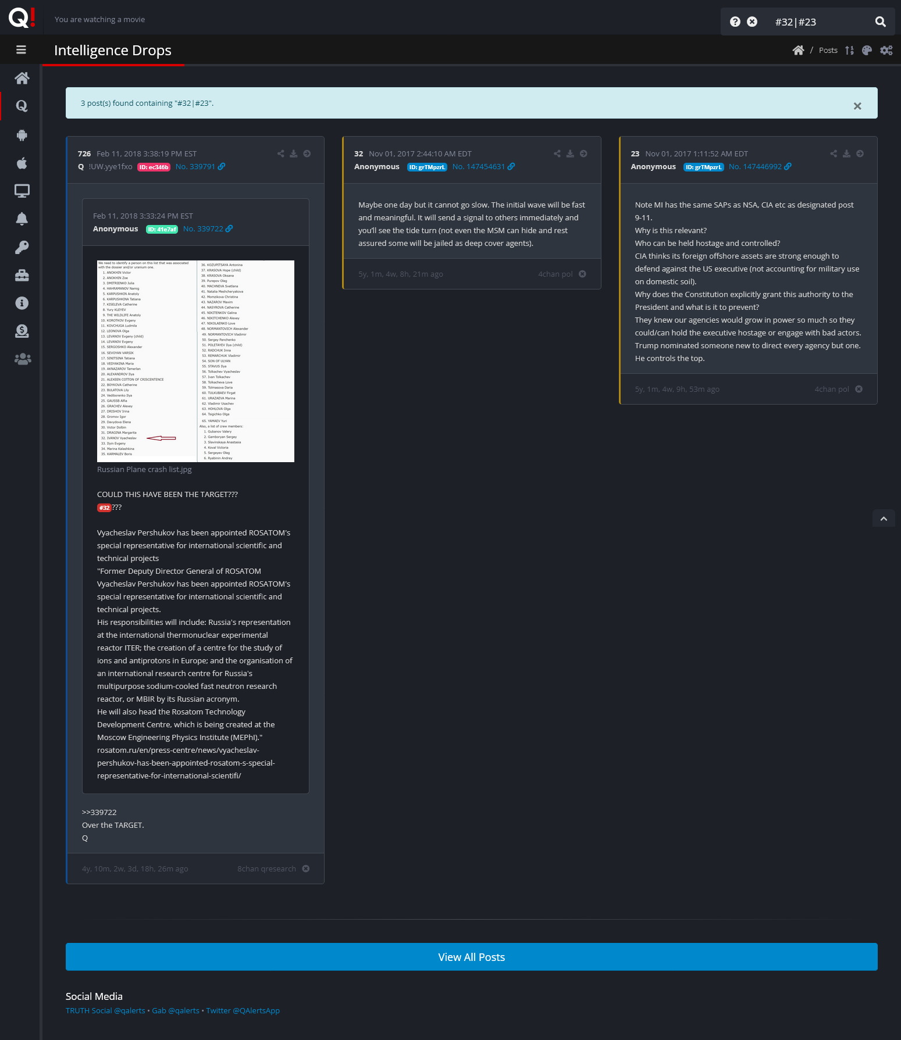Image resolution: width=901 pixels, height=1040 pixels.
Task: Open the key icon in sidebar
Action: pos(22,247)
